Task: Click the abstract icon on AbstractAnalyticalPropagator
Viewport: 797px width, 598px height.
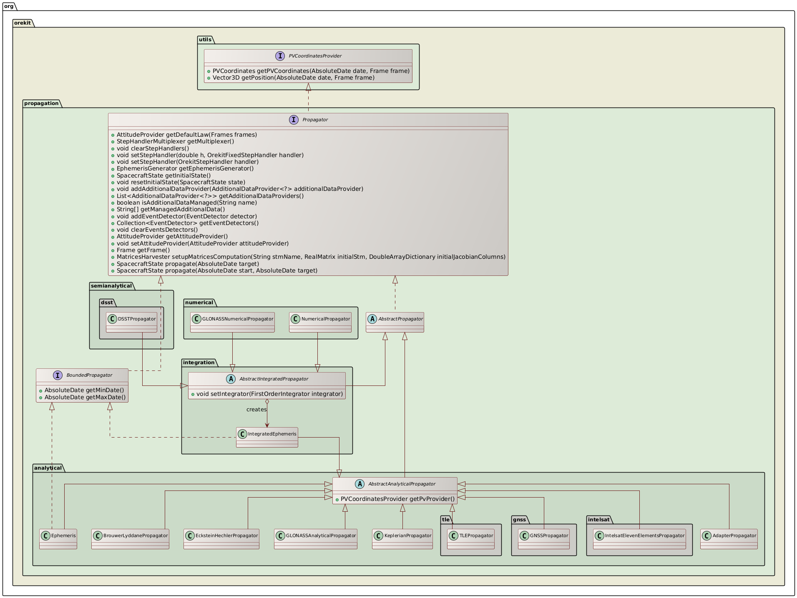Action: coord(360,484)
